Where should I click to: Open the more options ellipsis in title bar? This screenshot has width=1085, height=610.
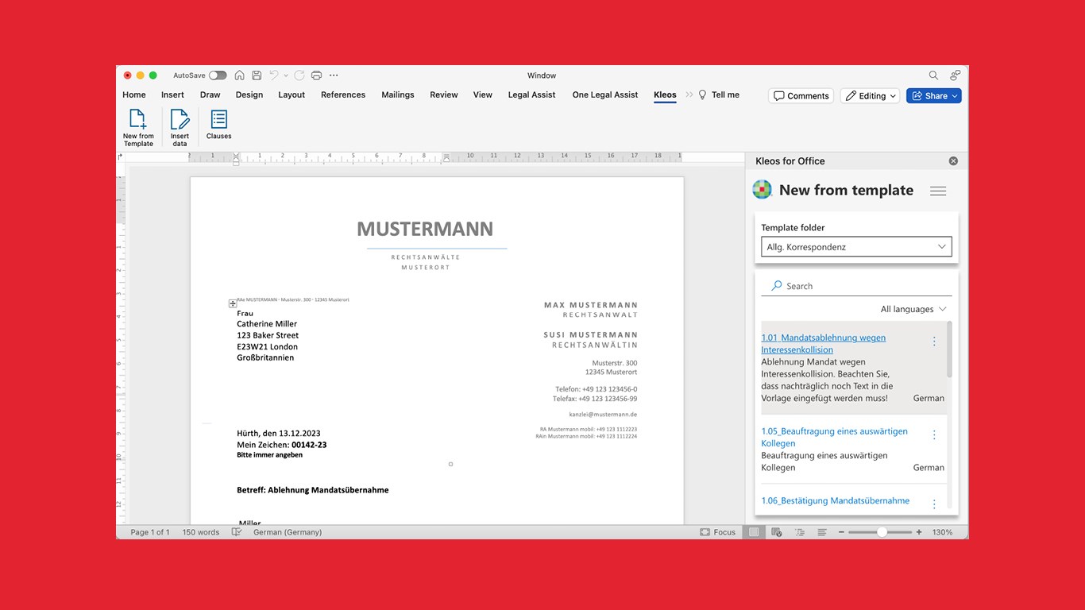pyautogui.click(x=334, y=75)
